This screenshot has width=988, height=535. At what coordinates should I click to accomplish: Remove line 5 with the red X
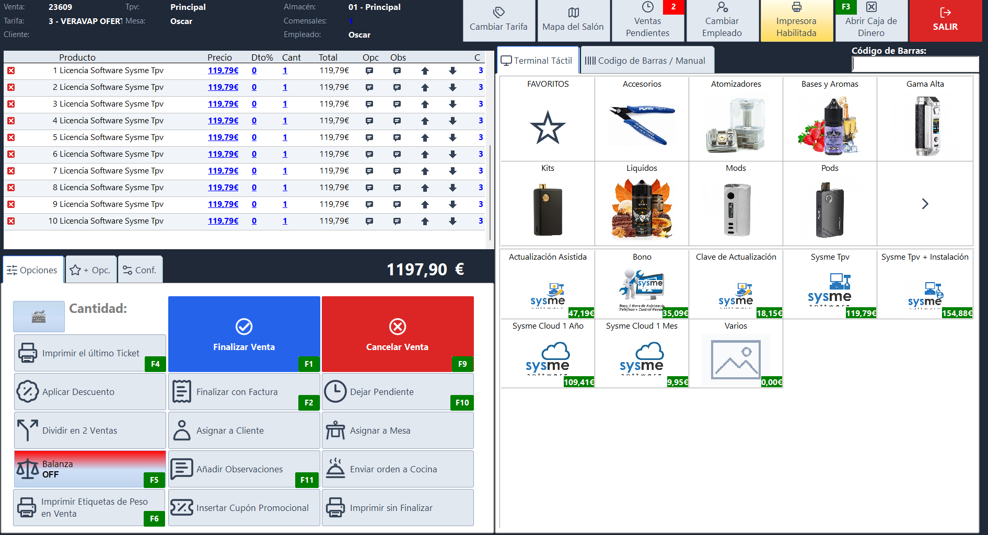coord(11,137)
